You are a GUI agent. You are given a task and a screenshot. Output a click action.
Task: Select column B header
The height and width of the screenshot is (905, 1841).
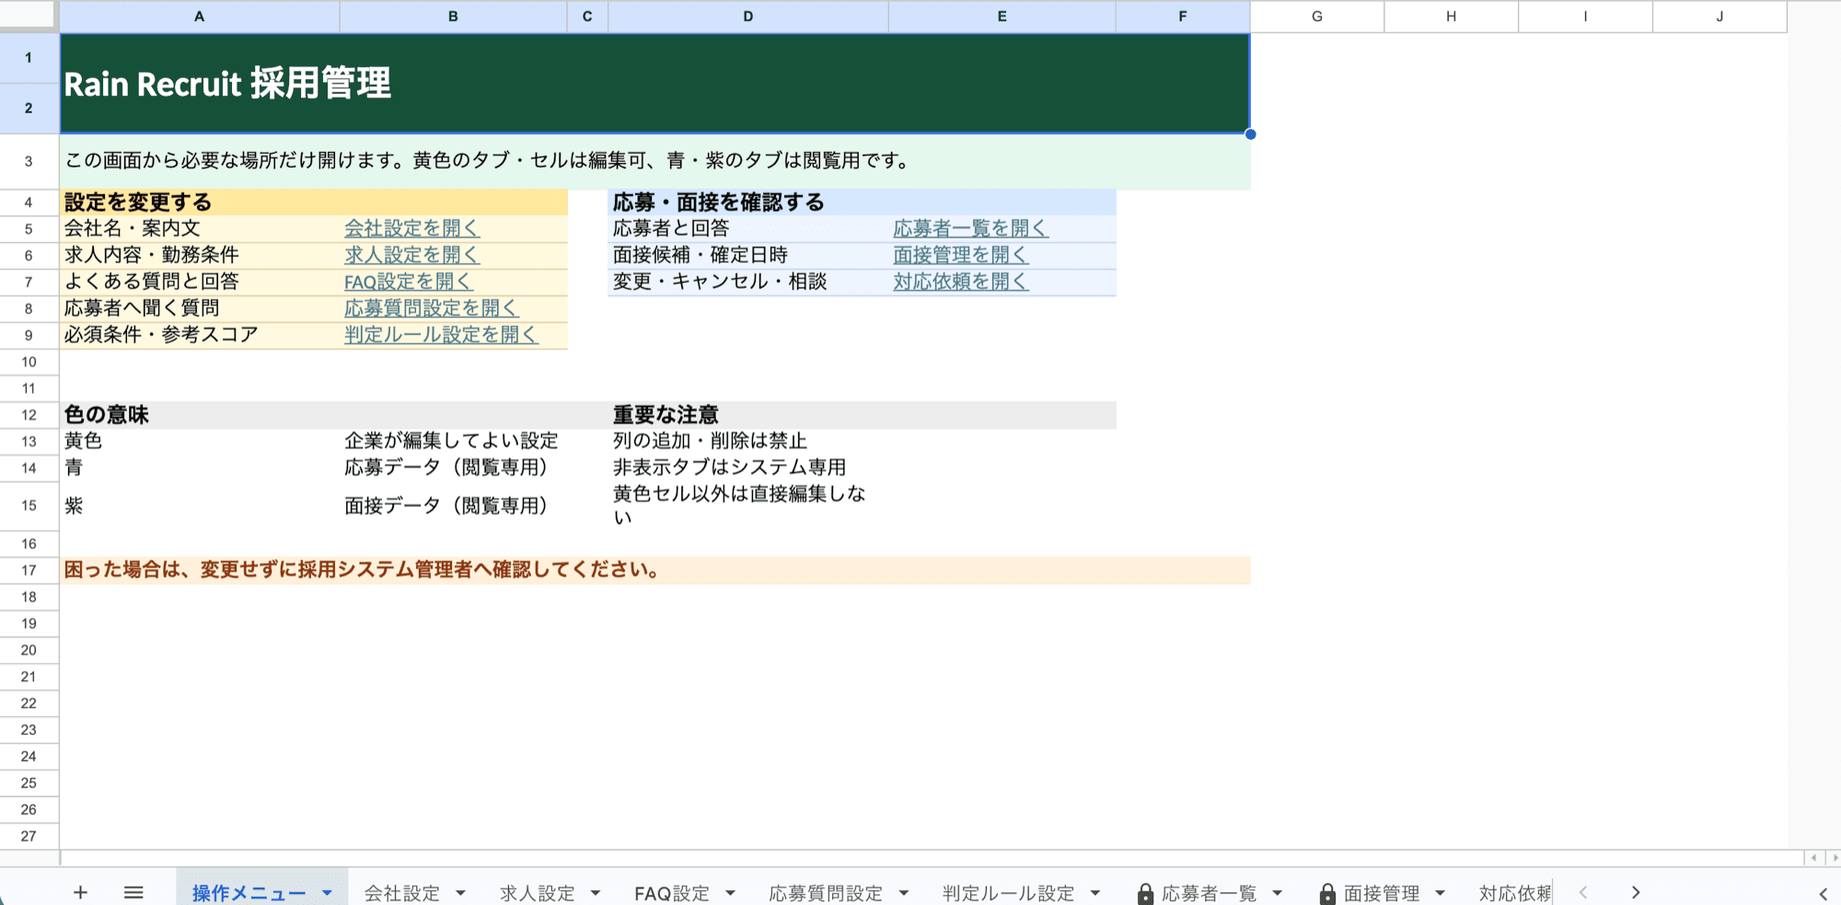(453, 17)
